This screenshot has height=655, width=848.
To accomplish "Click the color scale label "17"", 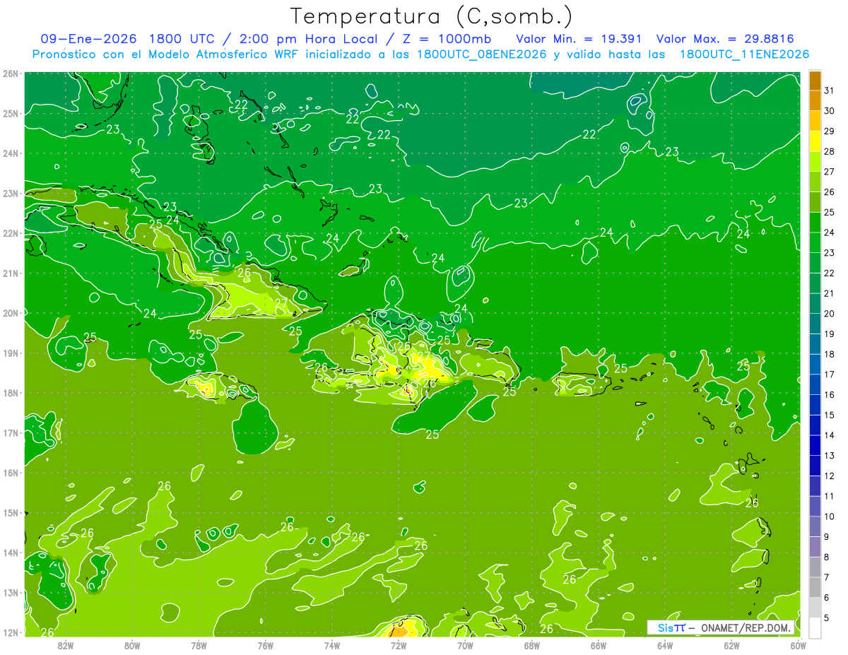I will 830,374.
